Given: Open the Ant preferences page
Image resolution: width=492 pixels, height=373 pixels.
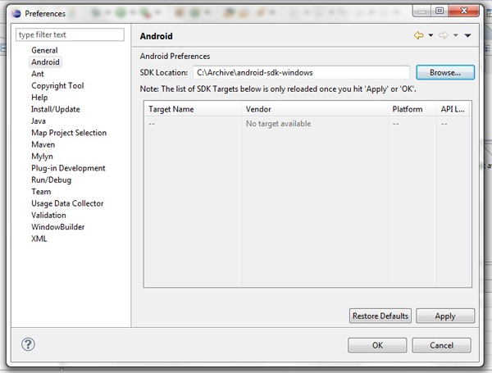Looking at the screenshot, I should click(38, 74).
